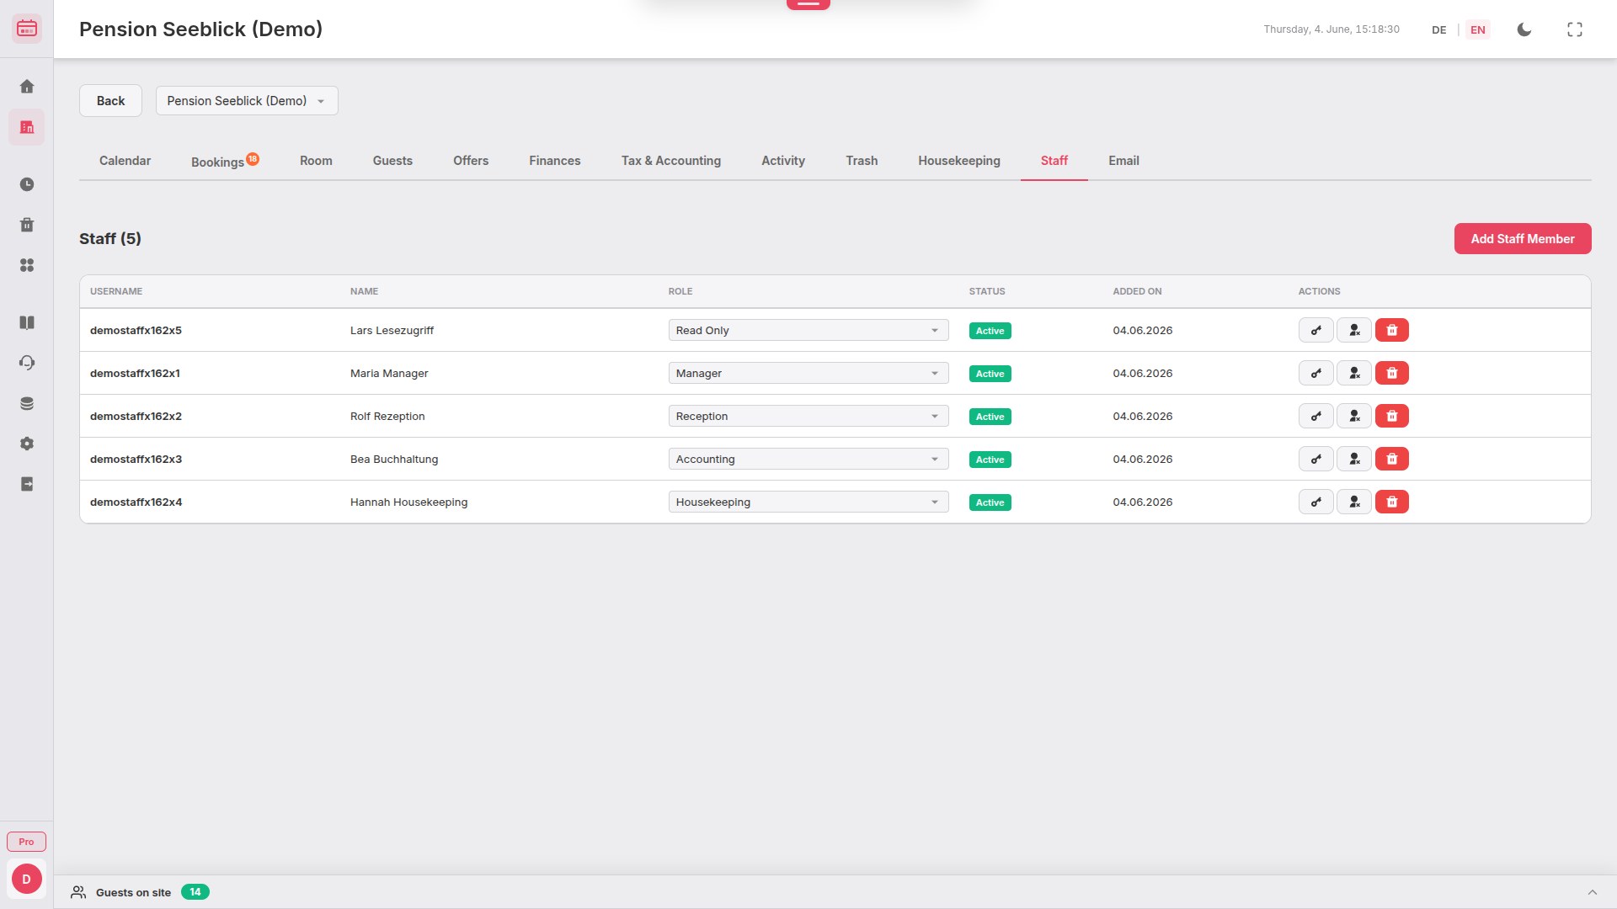
Task: Open the Email tab
Action: tap(1123, 161)
